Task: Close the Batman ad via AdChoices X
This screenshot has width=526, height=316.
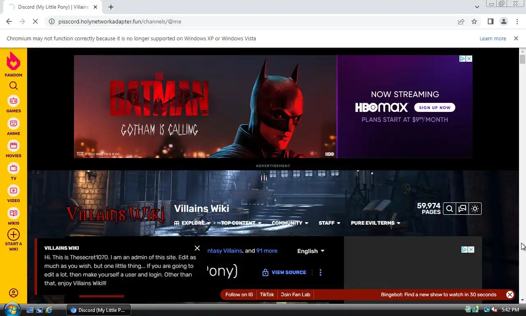Action: [x=469, y=59]
